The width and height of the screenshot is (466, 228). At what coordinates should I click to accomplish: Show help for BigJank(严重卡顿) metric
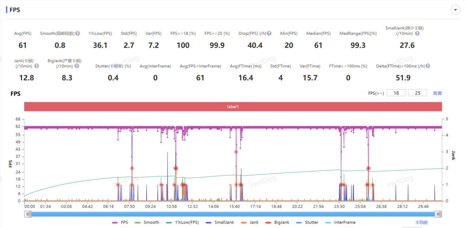77,66
